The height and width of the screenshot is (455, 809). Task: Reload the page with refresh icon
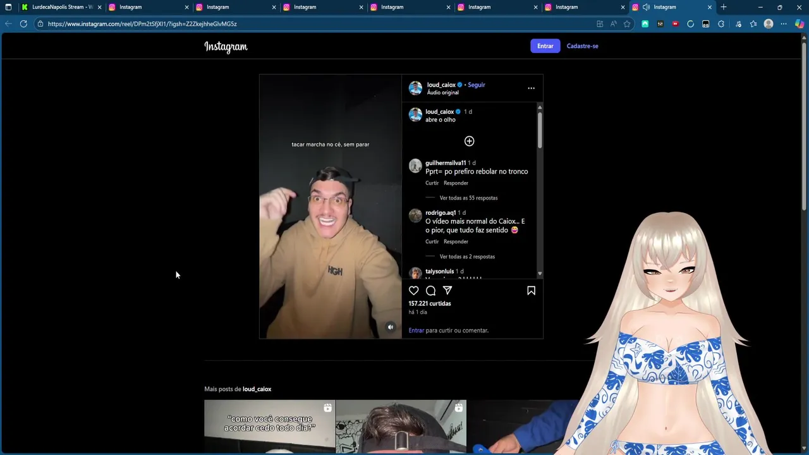click(23, 24)
